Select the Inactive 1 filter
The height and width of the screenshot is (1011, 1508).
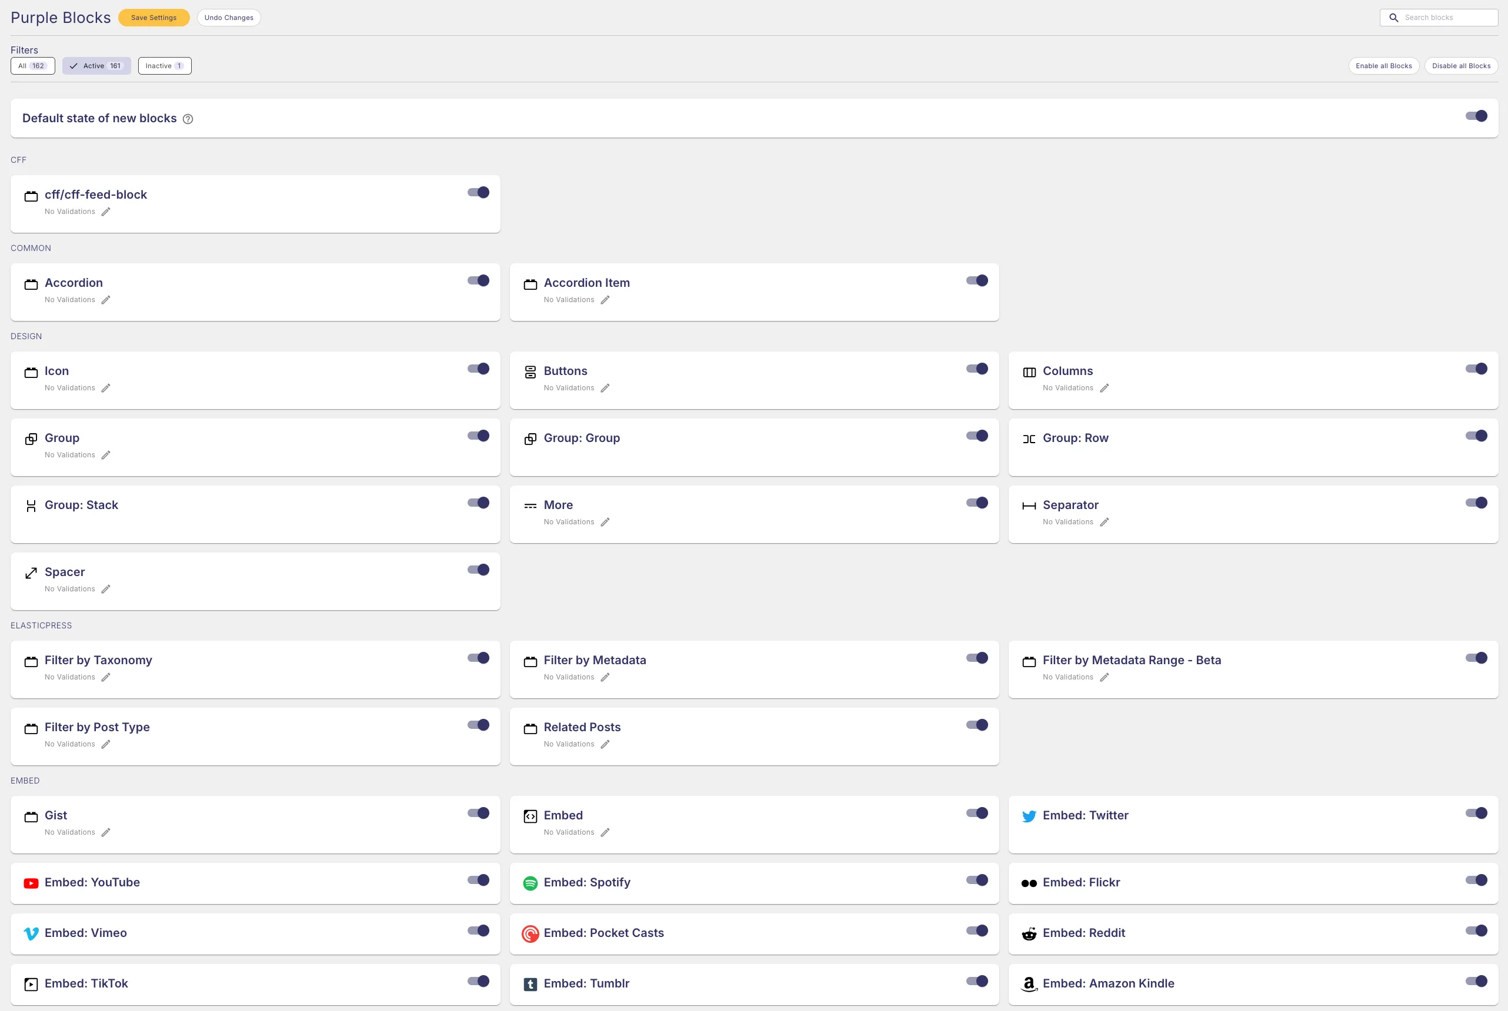pos(165,66)
